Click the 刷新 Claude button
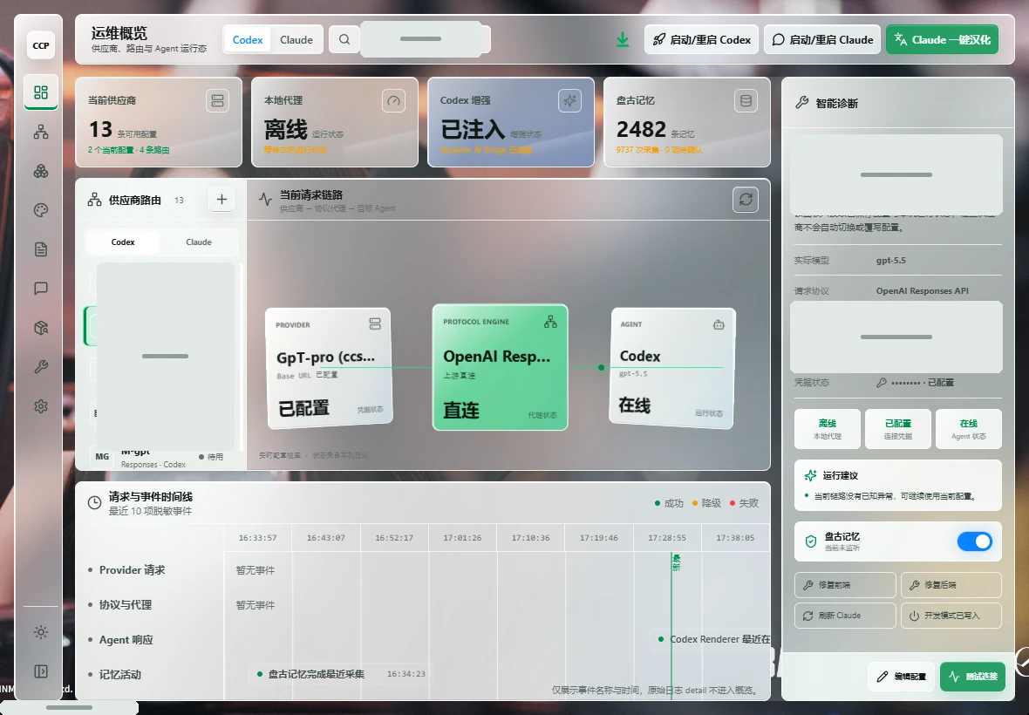The width and height of the screenshot is (1029, 715). point(845,616)
